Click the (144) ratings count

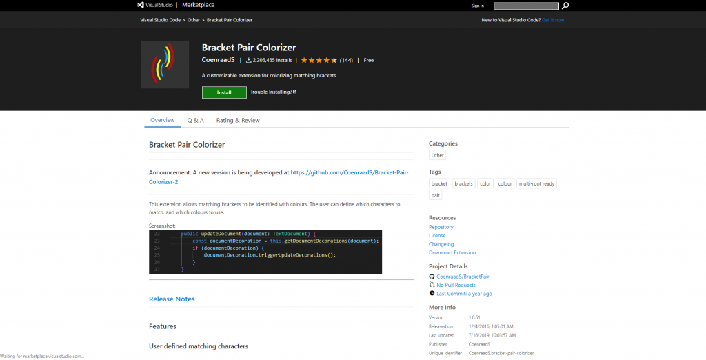tap(346, 61)
